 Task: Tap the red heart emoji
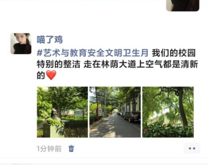tap(51, 75)
